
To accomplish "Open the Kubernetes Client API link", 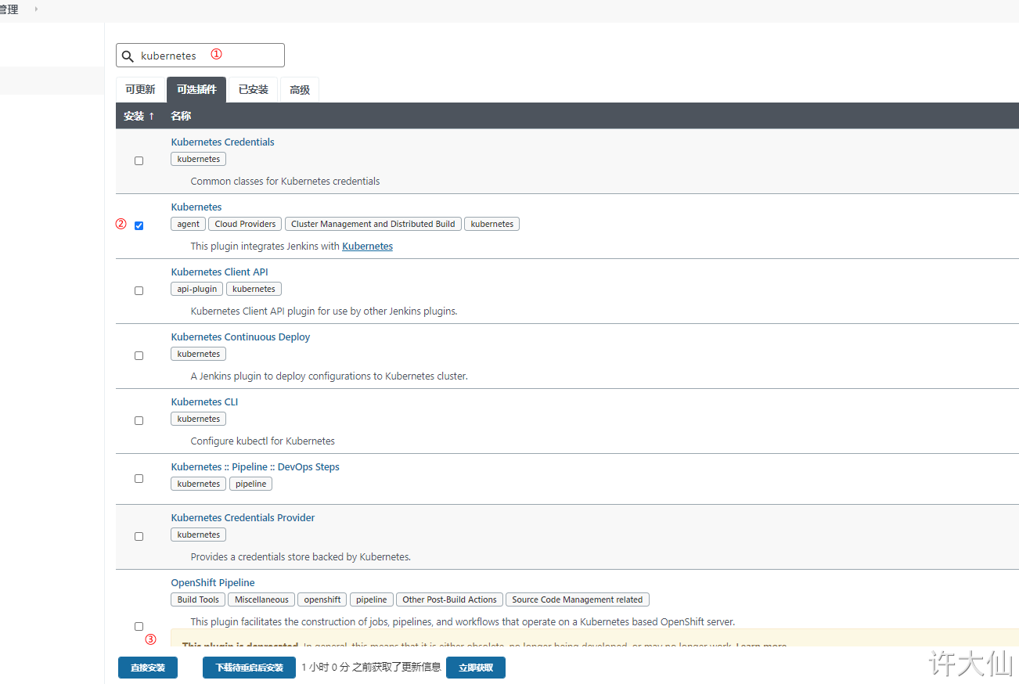I will click(219, 272).
